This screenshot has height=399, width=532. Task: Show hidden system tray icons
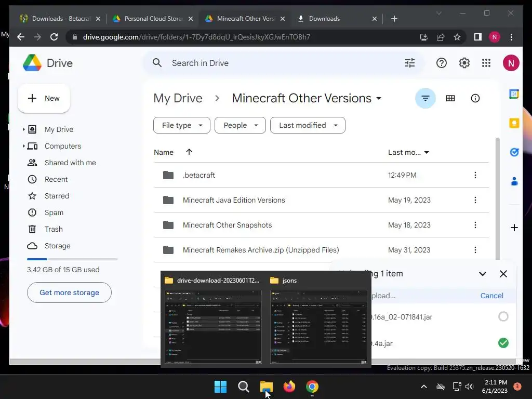pos(424,387)
